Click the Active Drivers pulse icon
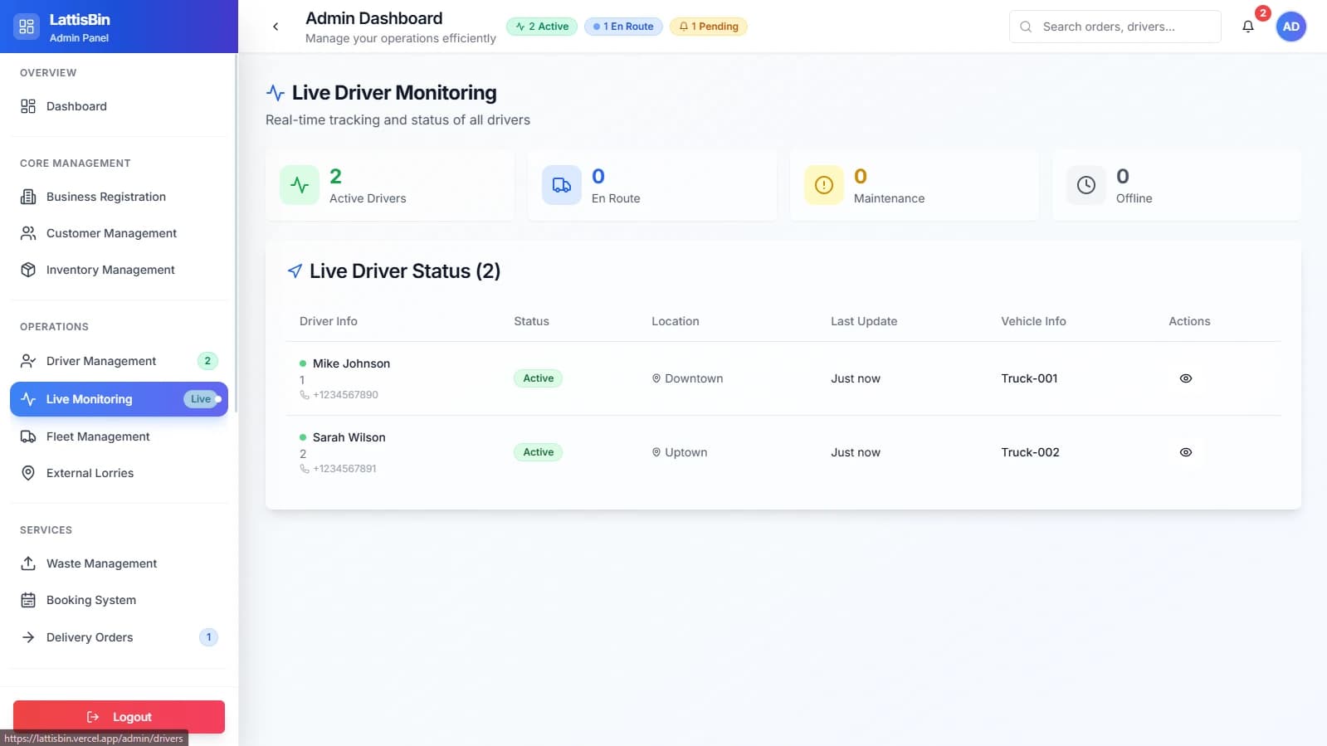The width and height of the screenshot is (1327, 746). click(300, 185)
